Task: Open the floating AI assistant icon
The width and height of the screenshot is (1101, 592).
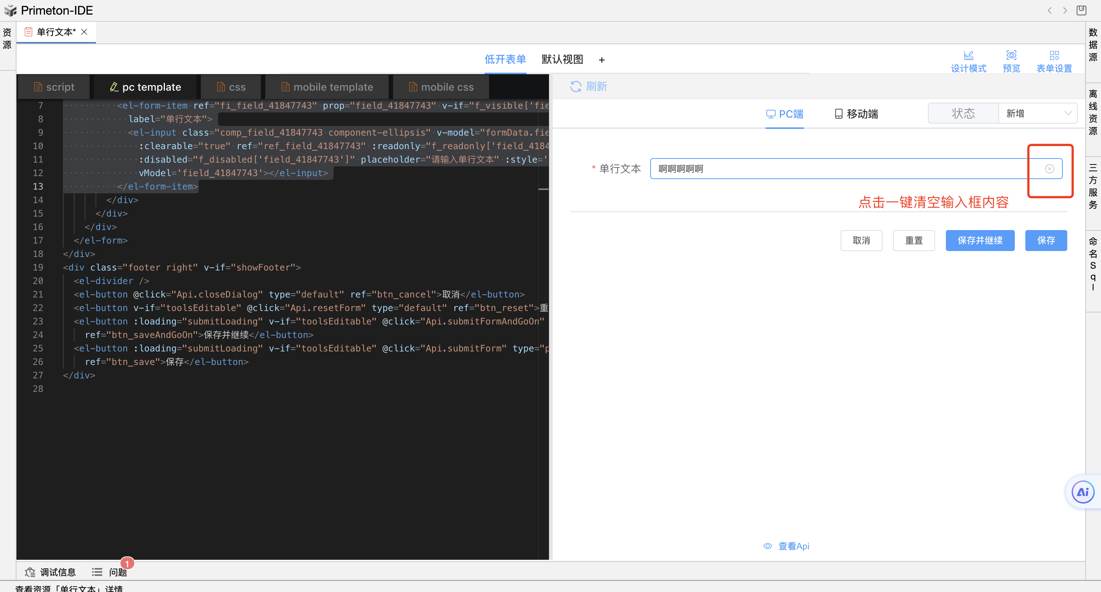Action: [x=1083, y=492]
